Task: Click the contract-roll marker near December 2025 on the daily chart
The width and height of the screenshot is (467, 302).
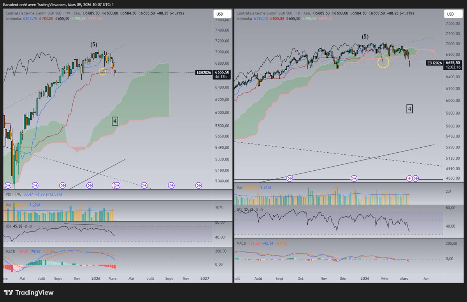Action: (354, 178)
